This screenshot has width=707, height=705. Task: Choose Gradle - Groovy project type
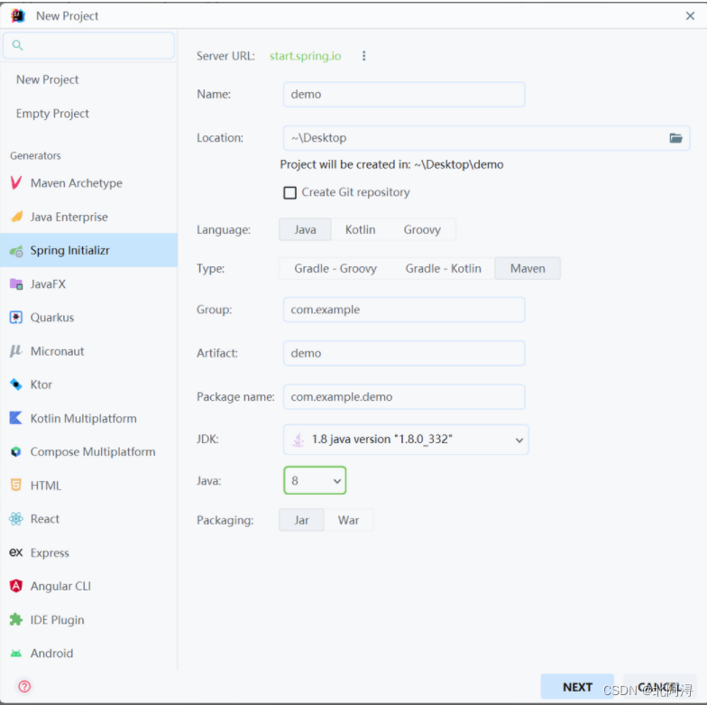click(x=335, y=269)
